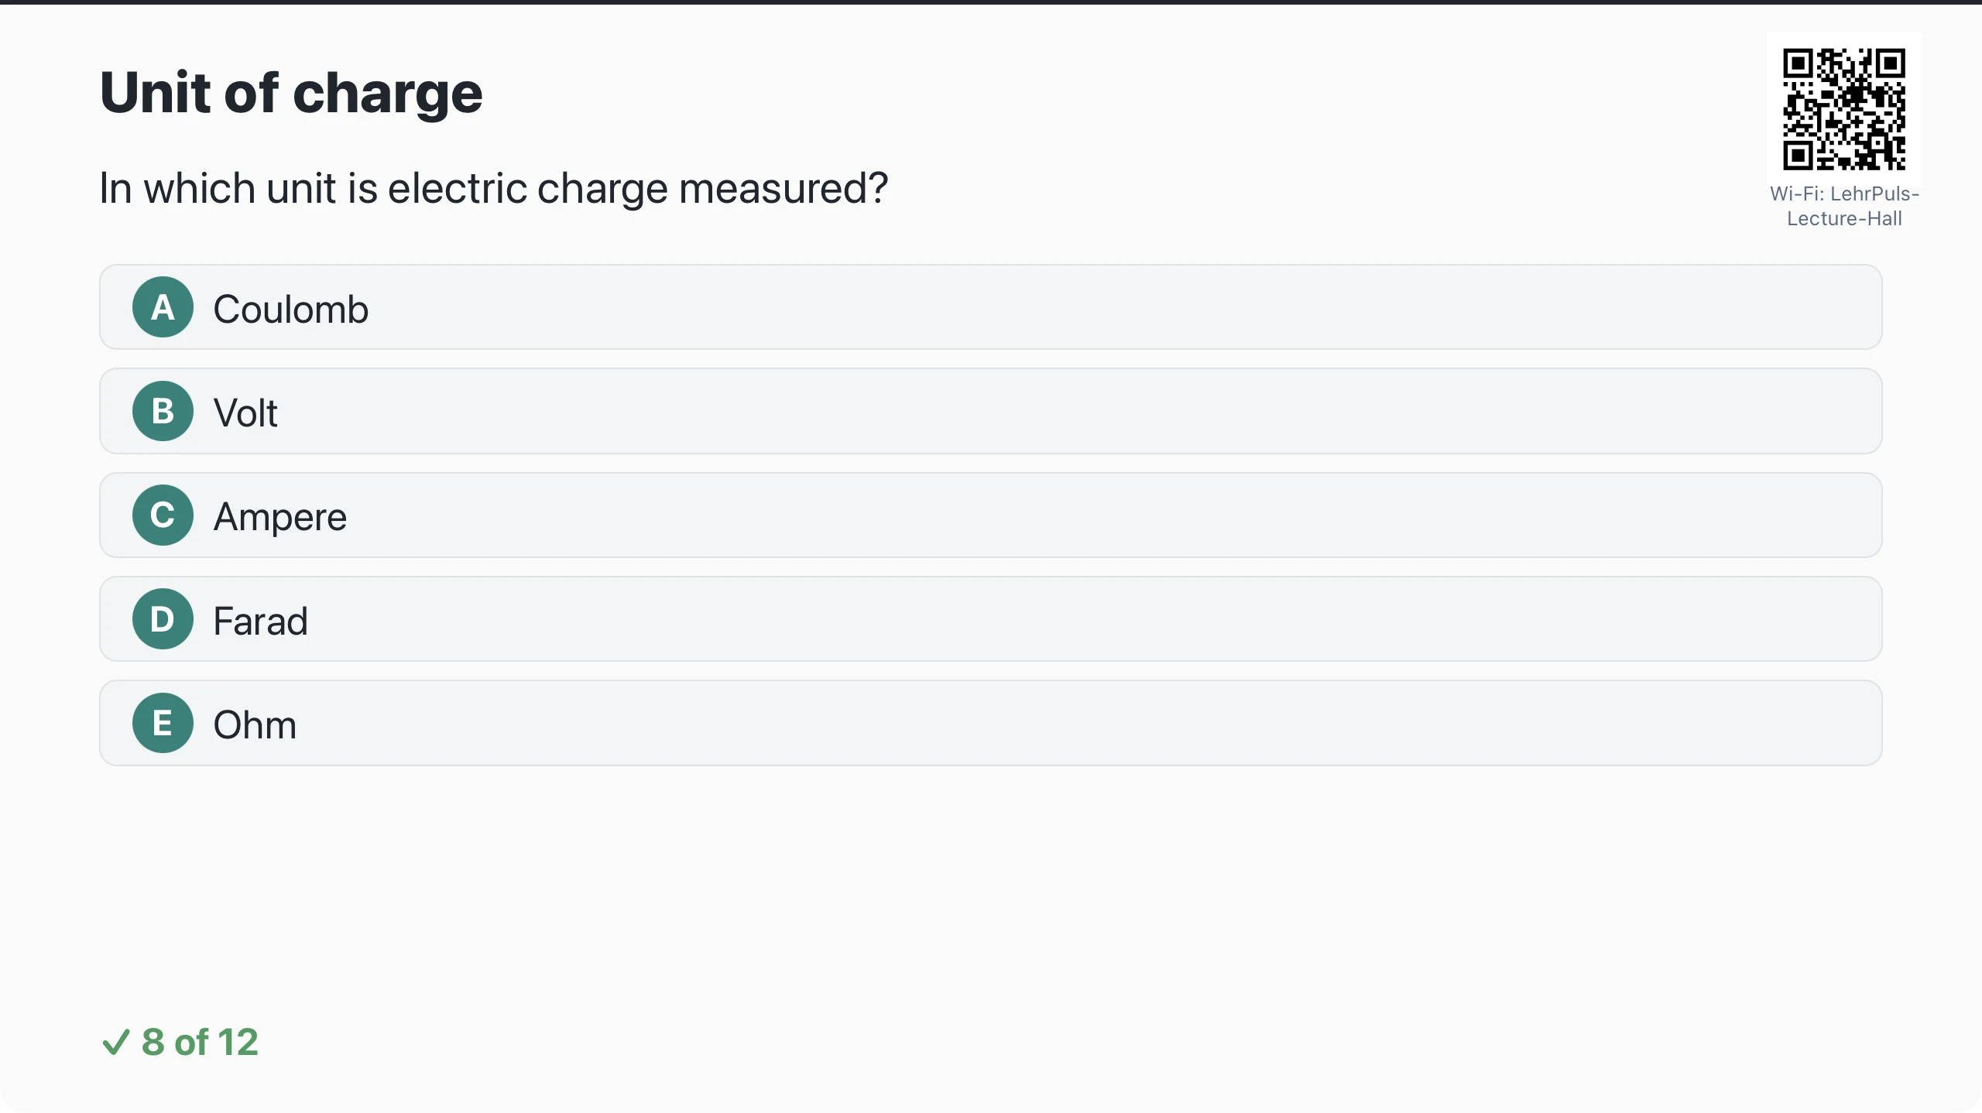Click the Wi-Fi LehrPuls-Lecture-Hall label
Viewport: 1982px width, 1113px height.
pos(1844,206)
